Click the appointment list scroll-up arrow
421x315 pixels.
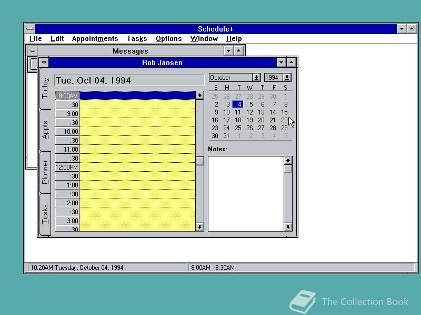click(199, 95)
